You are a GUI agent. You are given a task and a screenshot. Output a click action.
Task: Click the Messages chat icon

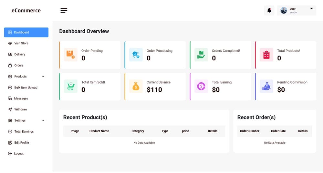click(10, 98)
